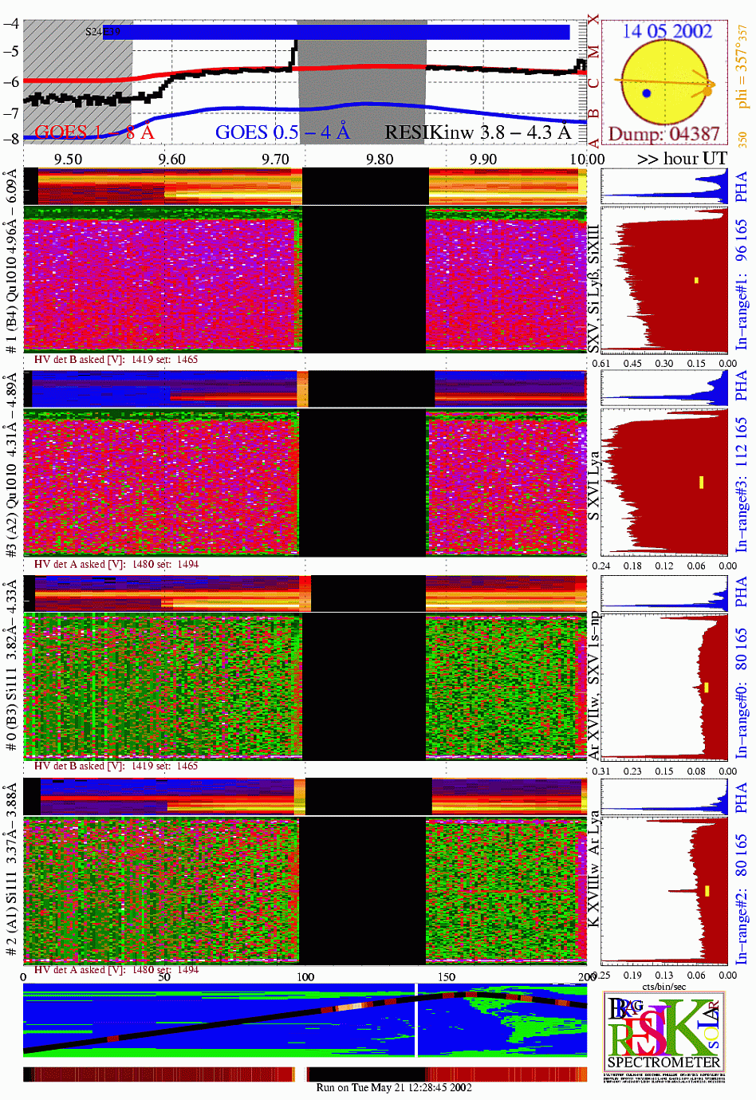Click the 9.80 tick on the hour axis

[x=380, y=159]
